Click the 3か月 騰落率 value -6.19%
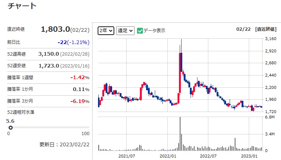This screenshot has height=160, width=281. pos(80,101)
